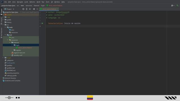Open the Build menu
The image size is (180, 101).
(39, 2)
